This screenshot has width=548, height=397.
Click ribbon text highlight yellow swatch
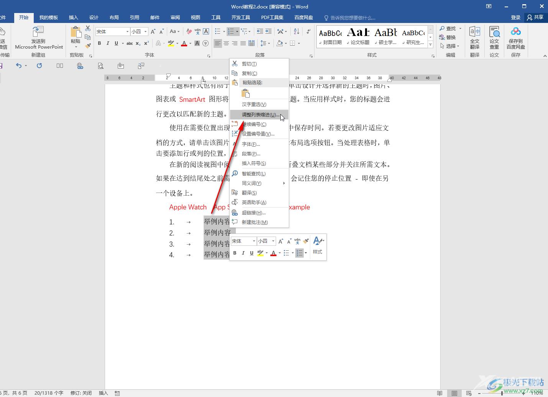tap(171, 43)
